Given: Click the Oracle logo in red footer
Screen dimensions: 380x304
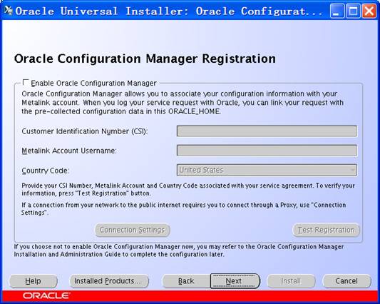Looking at the screenshot, I should click(x=46, y=295).
